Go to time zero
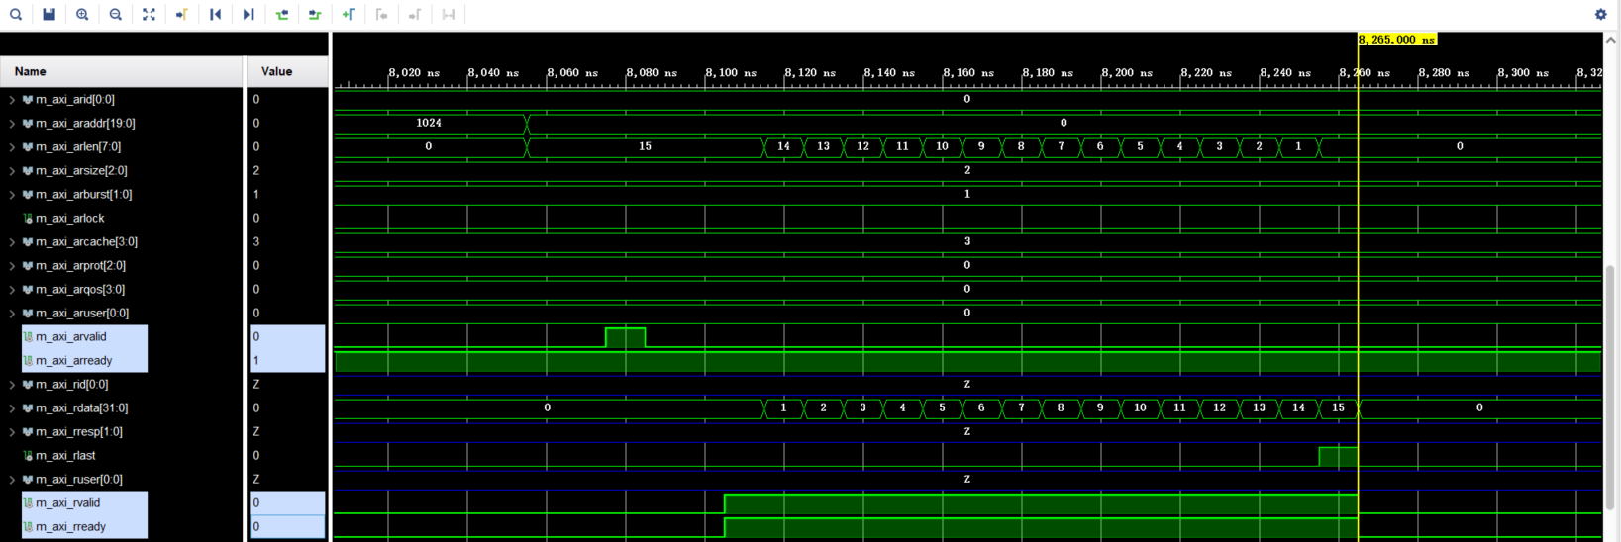1621x542 pixels. [x=215, y=14]
